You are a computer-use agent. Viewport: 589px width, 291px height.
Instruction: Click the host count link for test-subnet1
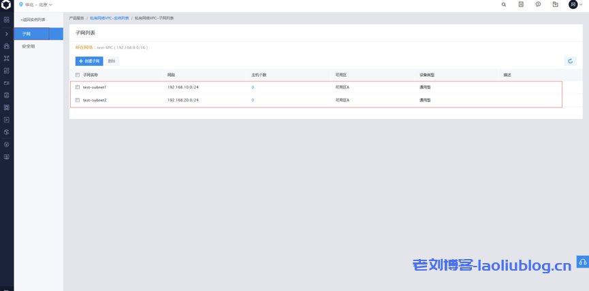coord(253,87)
